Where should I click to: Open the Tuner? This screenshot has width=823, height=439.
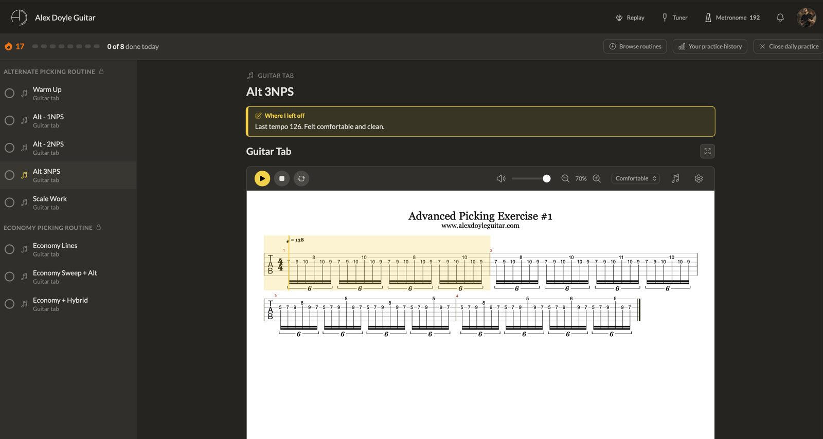[x=674, y=17]
